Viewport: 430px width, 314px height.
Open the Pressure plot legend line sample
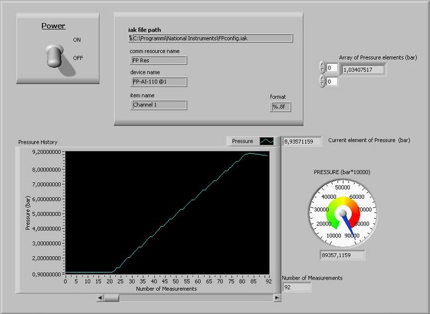[266, 141]
